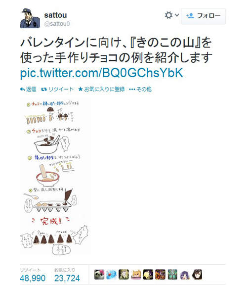Screen dimensions: 247x285
Task: Open the blonde anime avatar user
Action: (x=123, y=275)
